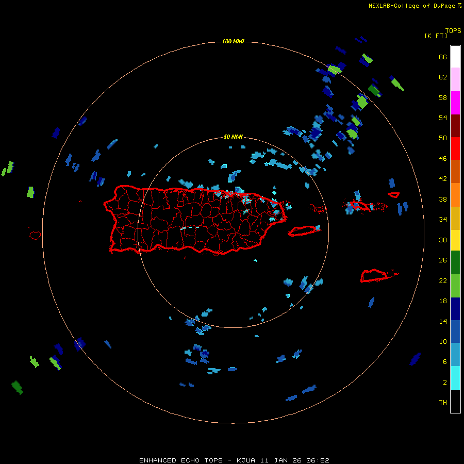The height and width of the screenshot is (464, 464).
Task: Click the bright red legend swatch
Action: [455, 148]
